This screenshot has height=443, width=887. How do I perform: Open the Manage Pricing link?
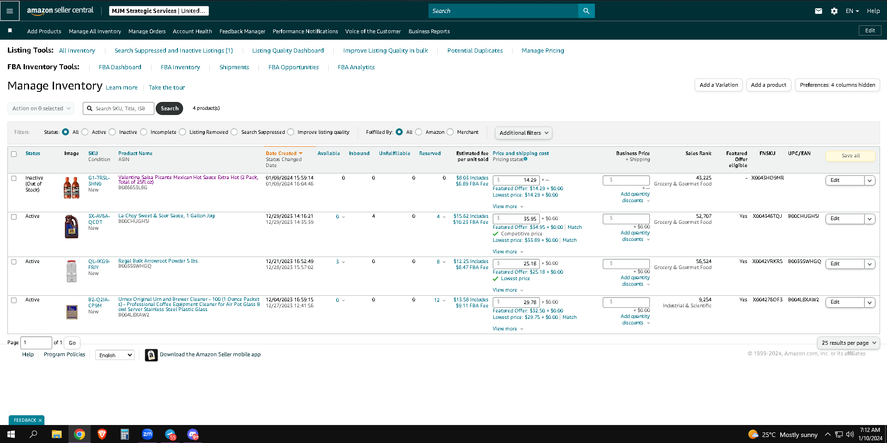[543, 51]
